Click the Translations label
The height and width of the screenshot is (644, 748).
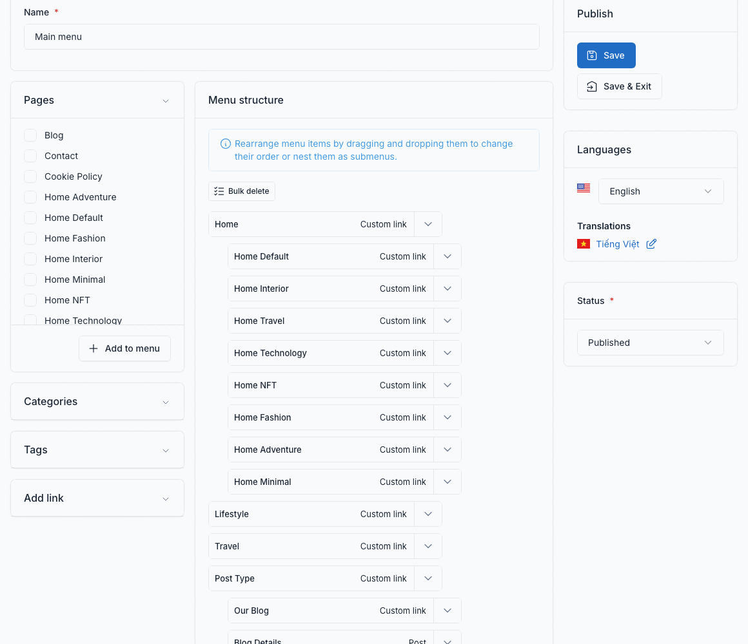(604, 226)
